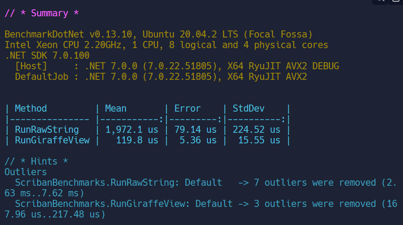
Task: Click the 'Mean' column header
Action: point(116,109)
